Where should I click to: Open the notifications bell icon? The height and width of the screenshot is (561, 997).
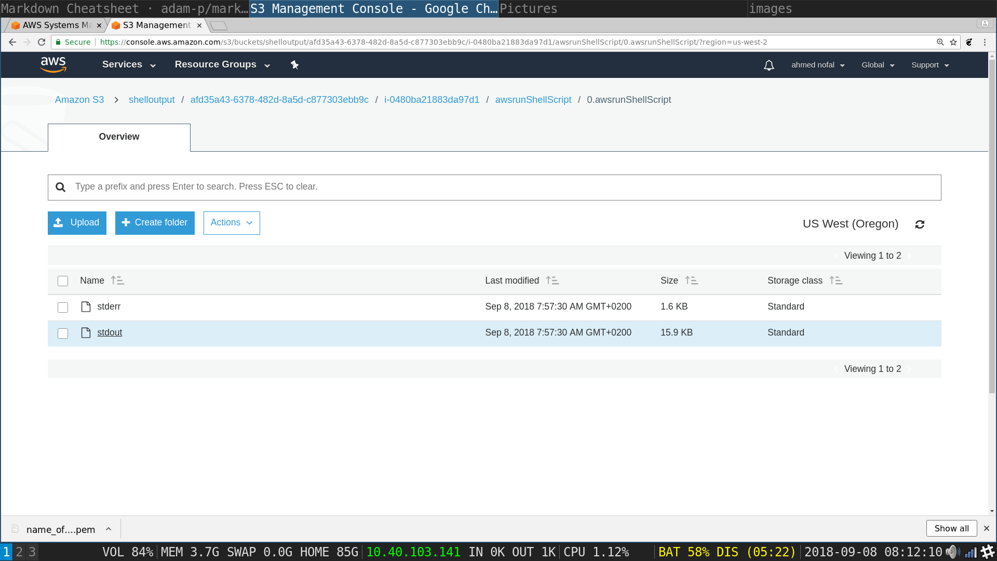769,65
